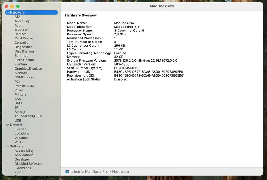Click the 2,4 GHz processor speed value
The height and width of the screenshot is (180, 267).
120,34
